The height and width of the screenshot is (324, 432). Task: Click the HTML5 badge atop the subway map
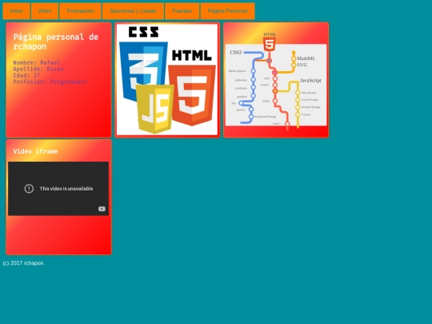pos(270,44)
